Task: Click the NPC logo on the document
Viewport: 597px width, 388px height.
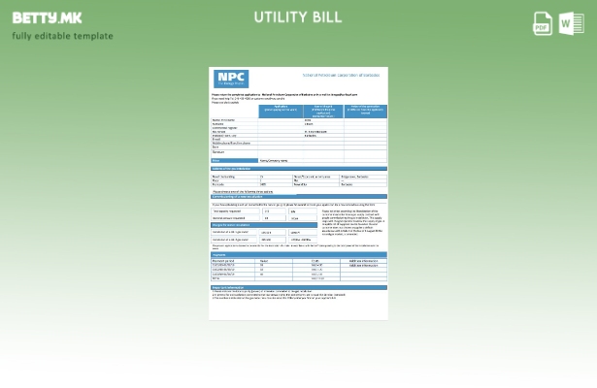Action: (231, 79)
